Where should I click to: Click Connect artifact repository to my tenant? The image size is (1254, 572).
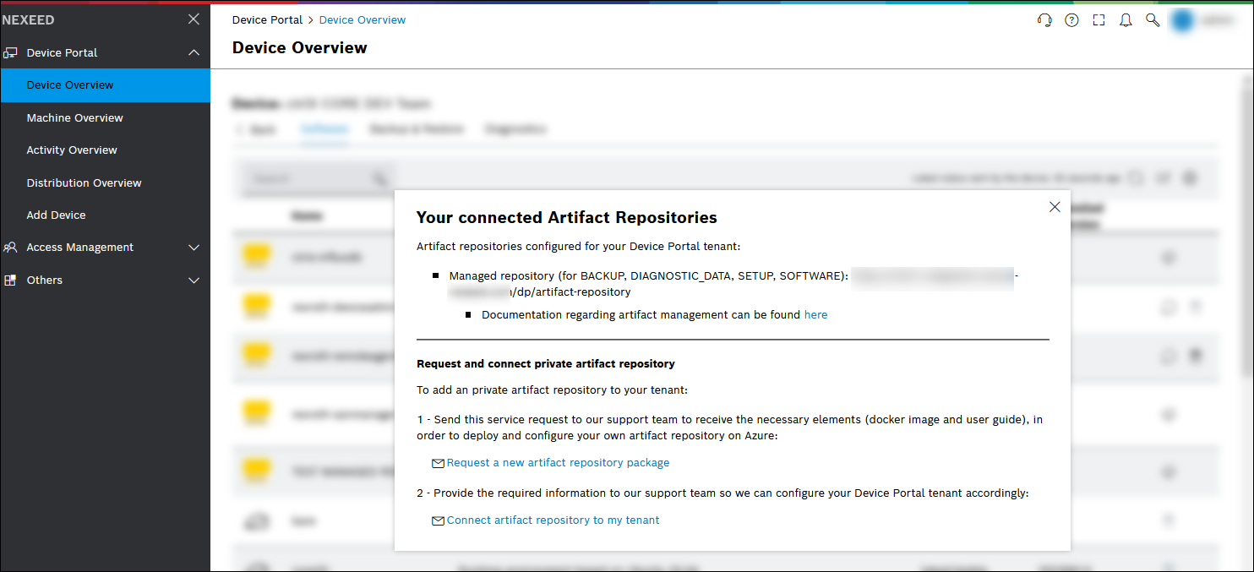click(553, 520)
